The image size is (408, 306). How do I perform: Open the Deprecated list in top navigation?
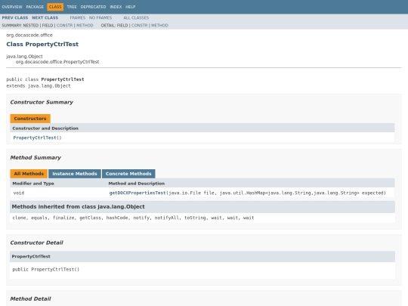click(x=93, y=7)
